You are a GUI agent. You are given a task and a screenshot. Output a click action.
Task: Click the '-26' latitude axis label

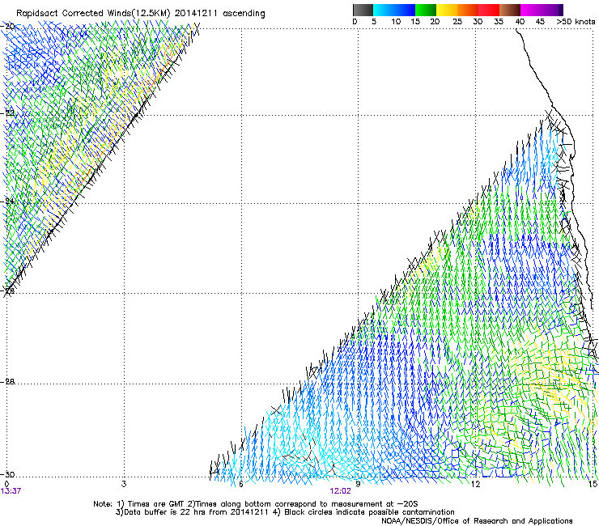pos(7,291)
